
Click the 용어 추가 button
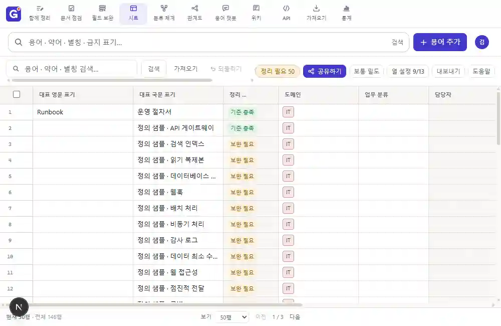pyautogui.click(x=440, y=42)
